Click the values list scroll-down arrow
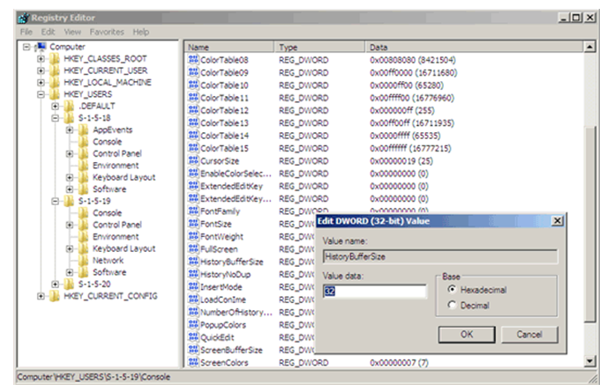The image size is (607, 392). pyautogui.click(x=589, y=361)
